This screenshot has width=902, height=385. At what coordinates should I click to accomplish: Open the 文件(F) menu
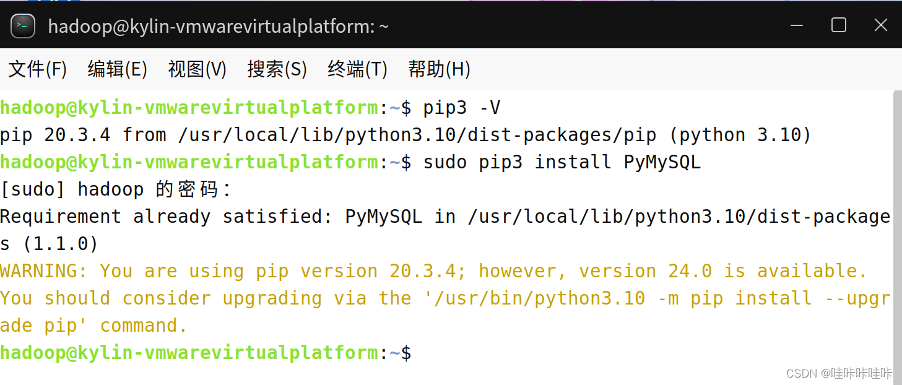coord(38,69)
